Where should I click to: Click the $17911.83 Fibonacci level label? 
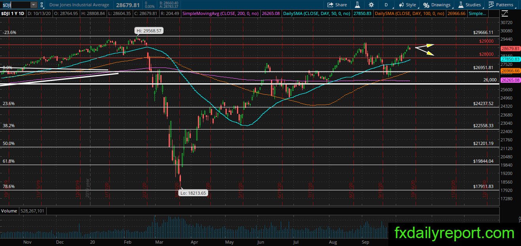483,186
